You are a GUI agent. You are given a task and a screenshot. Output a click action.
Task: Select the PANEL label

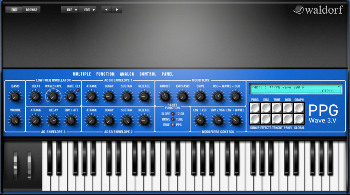tap(167, 74)
